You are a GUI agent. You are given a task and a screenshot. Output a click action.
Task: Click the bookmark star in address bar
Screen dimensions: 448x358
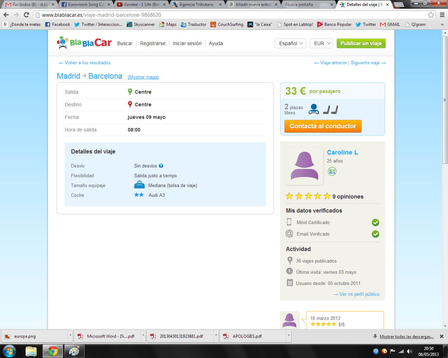pos(431,15)
